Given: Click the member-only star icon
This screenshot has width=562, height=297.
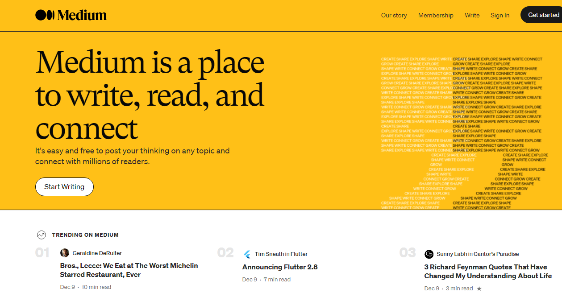Looking at the screenshot, I should [479, 289].
